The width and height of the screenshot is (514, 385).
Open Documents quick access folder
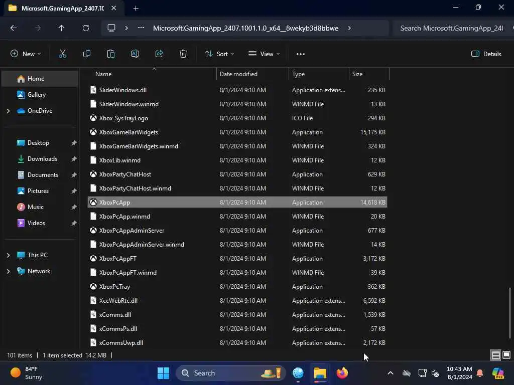(40, 175)
